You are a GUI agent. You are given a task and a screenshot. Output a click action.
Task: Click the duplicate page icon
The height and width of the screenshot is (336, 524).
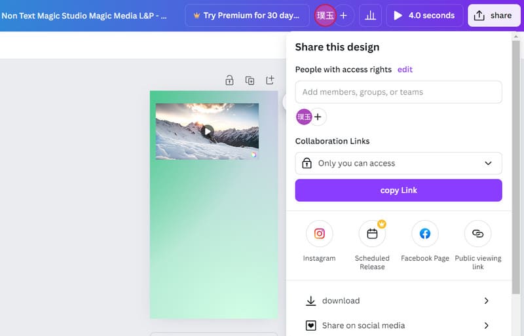(250, 81)
